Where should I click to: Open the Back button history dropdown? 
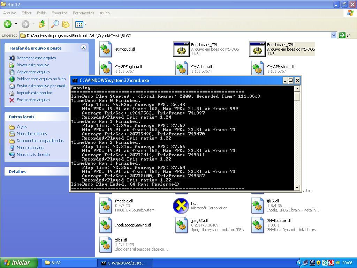pyautogui.click(x=16, y=24)
